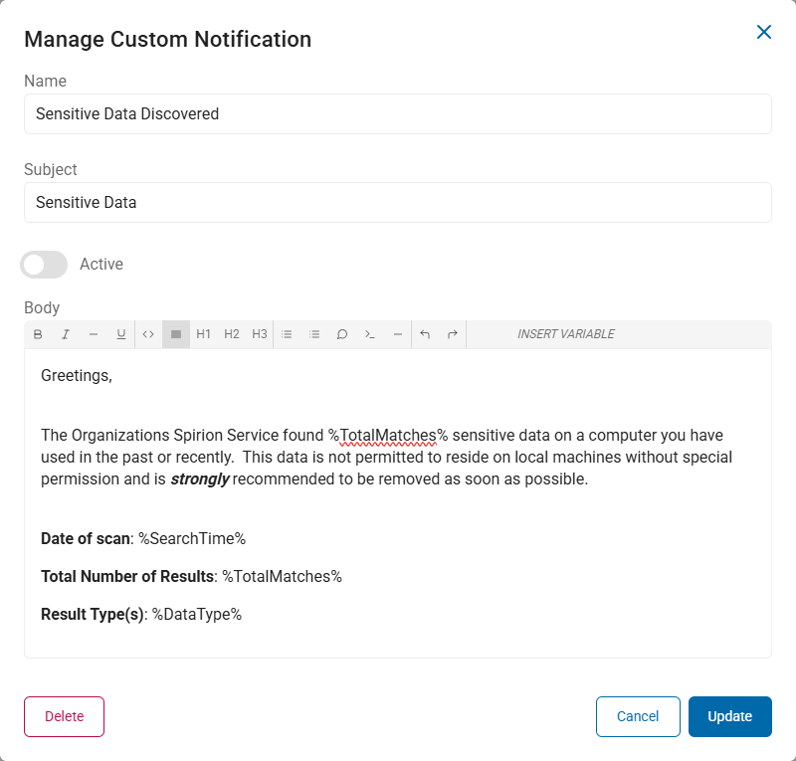The height and width of the screenshot is (761, 796).
Task: Click into the Subject input field
Action: point(398,202)
